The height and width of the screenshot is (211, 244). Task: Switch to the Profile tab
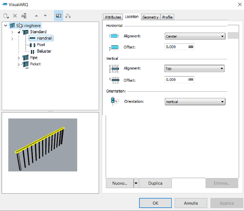(167, 17)
